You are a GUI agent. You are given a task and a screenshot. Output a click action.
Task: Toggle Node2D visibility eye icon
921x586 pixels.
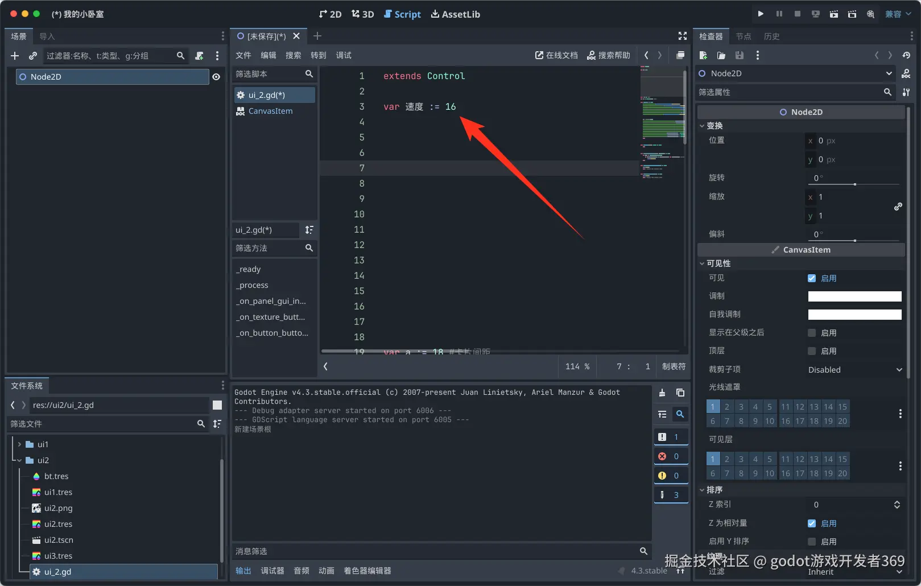[x=216, y=77]
